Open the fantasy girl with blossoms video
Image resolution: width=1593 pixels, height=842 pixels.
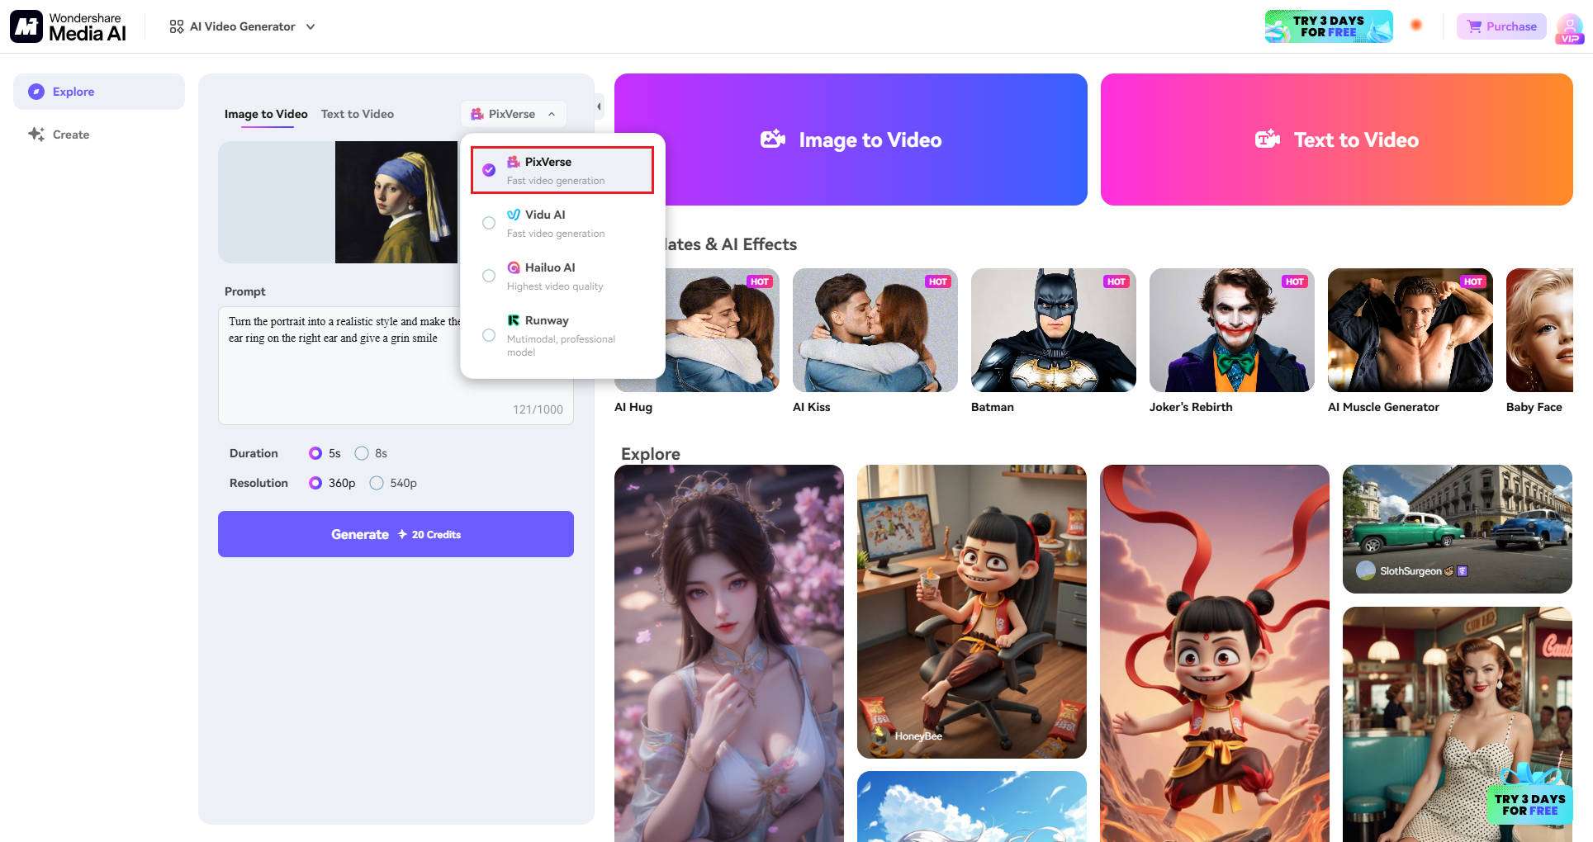tap(729, 653)
